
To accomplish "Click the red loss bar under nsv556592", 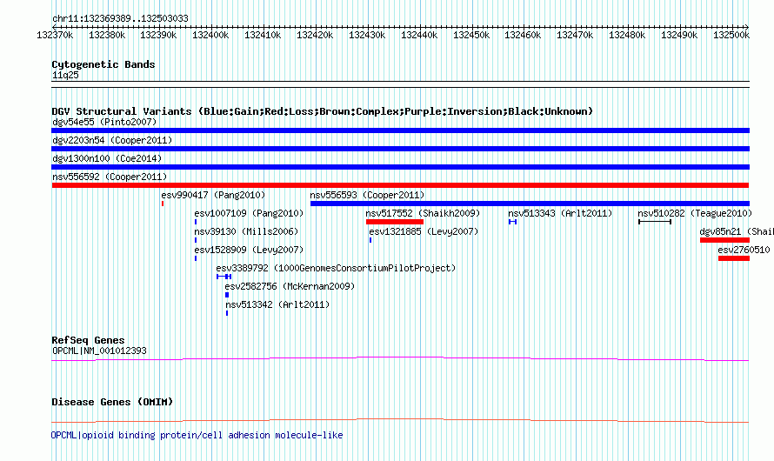I will point(400,185).
